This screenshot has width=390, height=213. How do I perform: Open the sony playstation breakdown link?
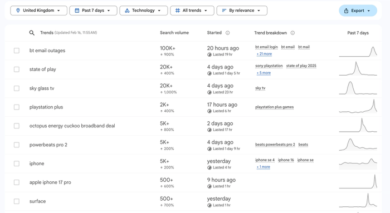[269, 66]
